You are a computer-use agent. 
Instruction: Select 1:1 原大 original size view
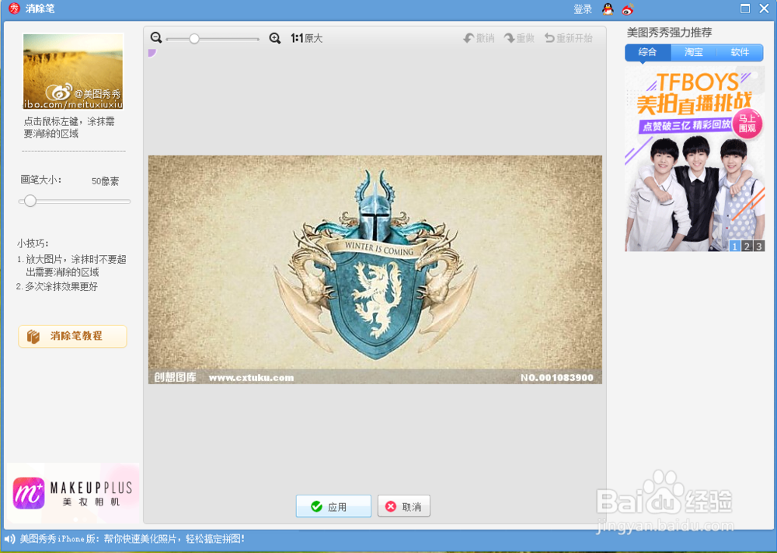pyautogui.click(x=306, y=38)
